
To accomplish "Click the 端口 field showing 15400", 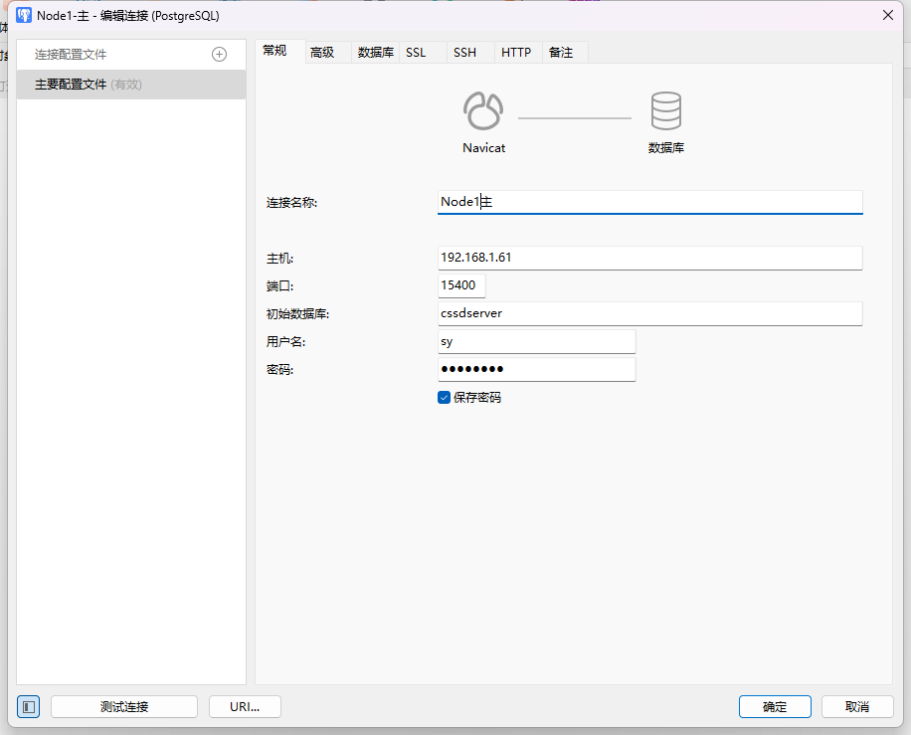I will click(461, 285).
